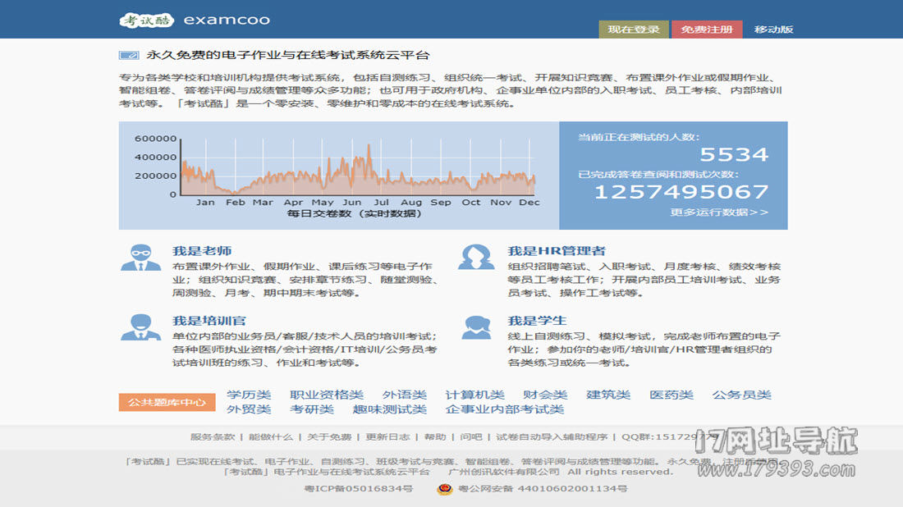Select the 我是老师 heading link
The height and width of the screenshot is (507, 903).
(202, 251)
